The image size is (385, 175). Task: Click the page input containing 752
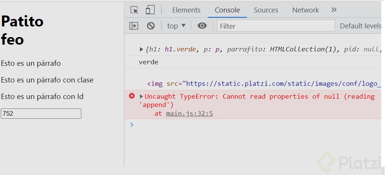coord(41,114)
